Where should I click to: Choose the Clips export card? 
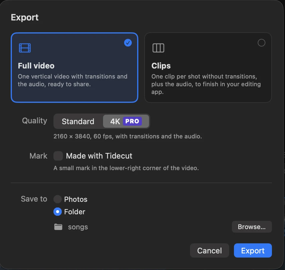coord(208,68)
